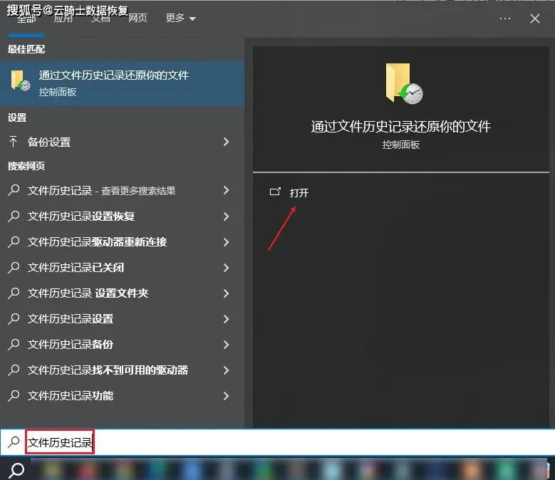Click search icon next to 文件历史记录备份
This screenshot has height=480, width=555.
[x=14, y=344]
